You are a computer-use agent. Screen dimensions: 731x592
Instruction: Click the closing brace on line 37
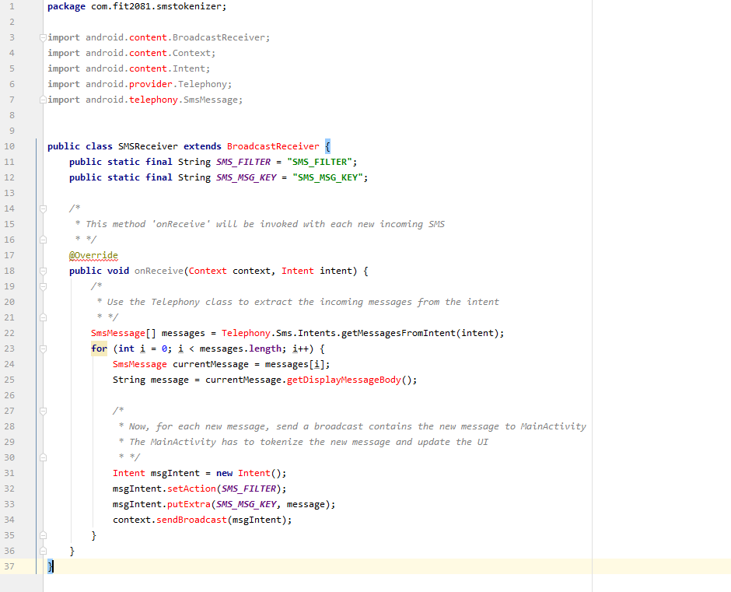pyautogui.click(x=50, y=566)
